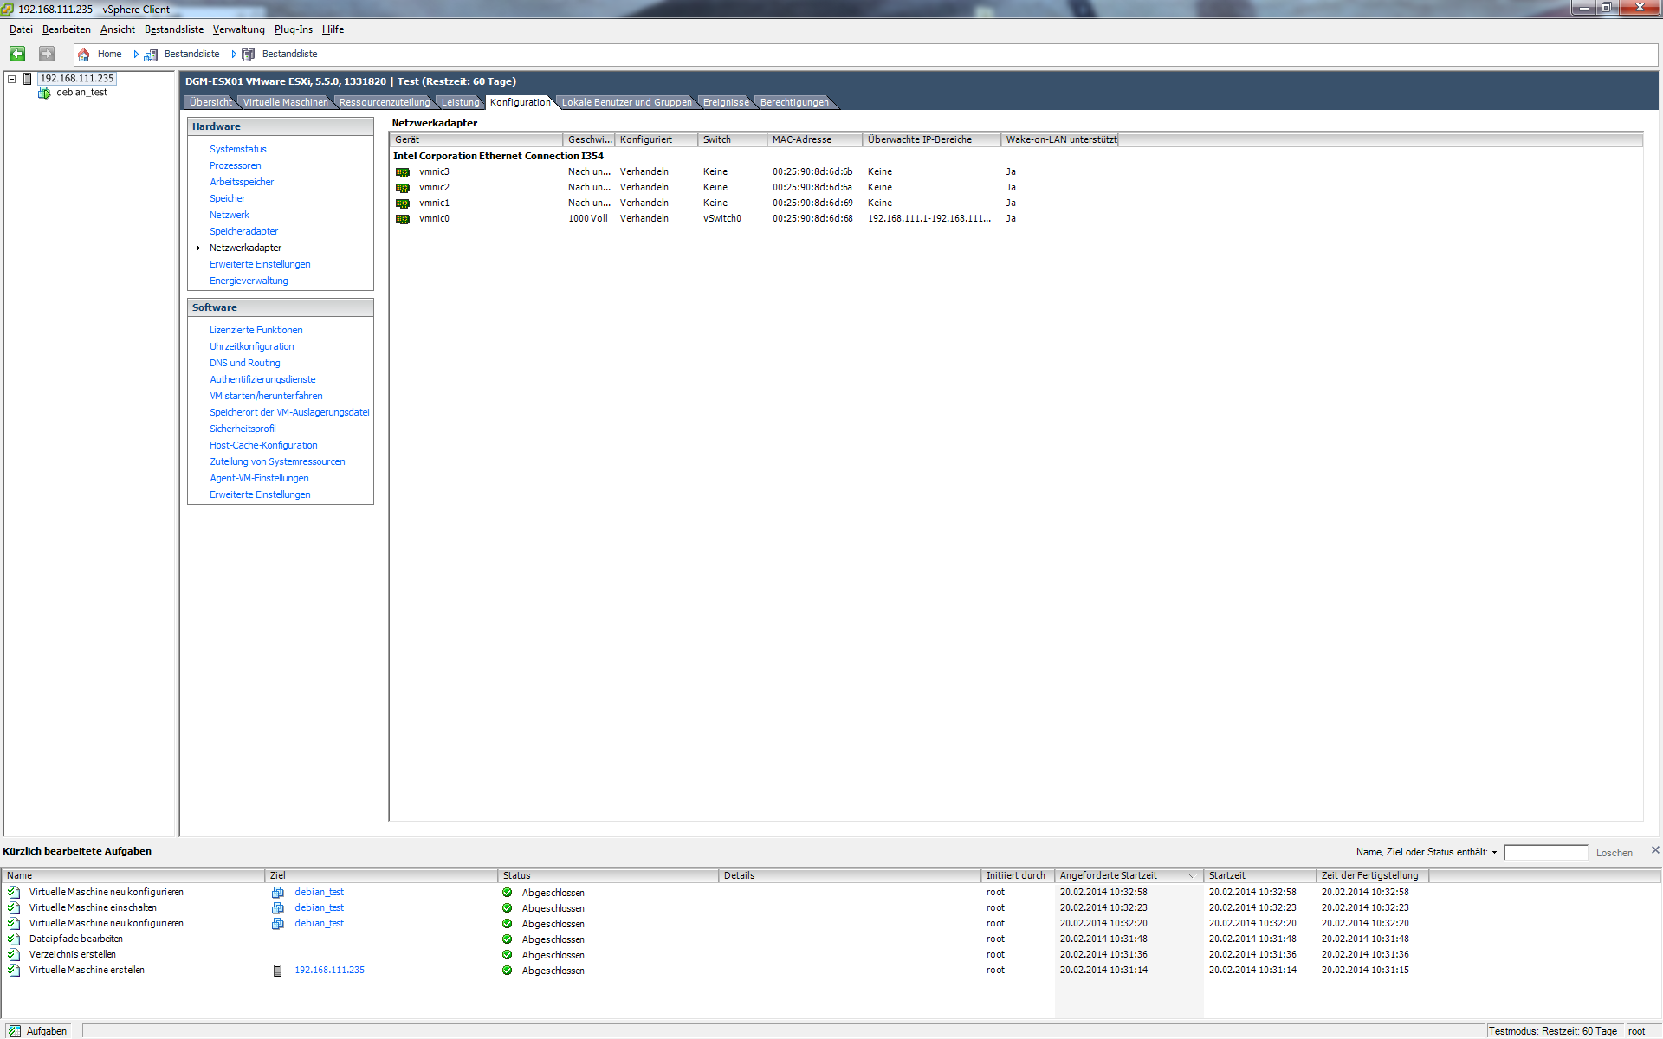Screen dimensions: 1663x1039
Task: Switch to the Virtuelle Maschinen tab
Action: (285, 102)
